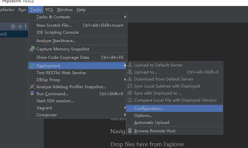248x148 pixels.
Task: Click the Capture Memory Snapshot icon
Action: click(x=32, y=49)
